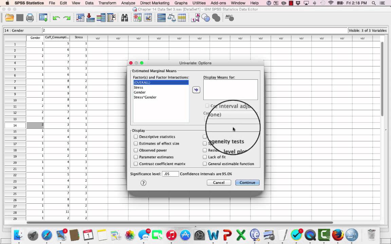Image resolution: width=391 pixels, height=244 pixels.
Task: Click the Gender column header in Data Editor
Action: [35, 38]
